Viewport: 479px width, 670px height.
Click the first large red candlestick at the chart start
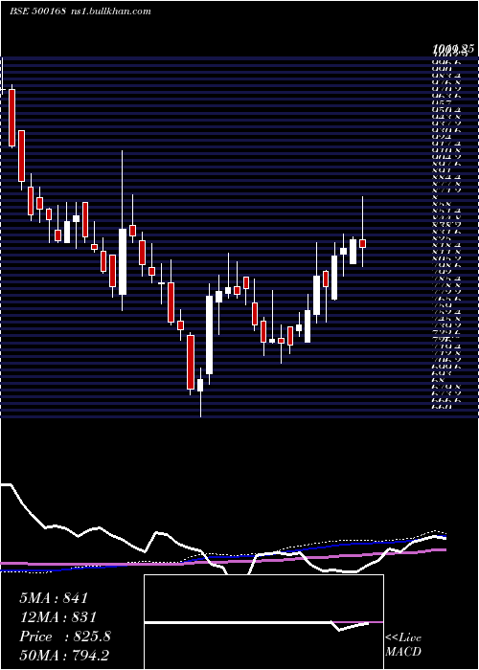[11, 118]
